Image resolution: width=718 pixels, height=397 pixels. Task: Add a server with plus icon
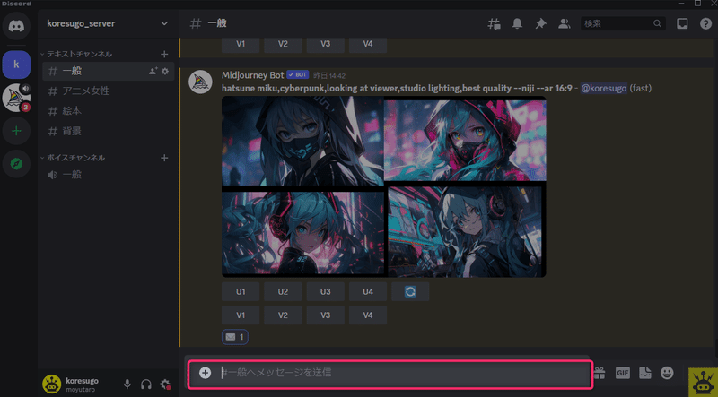16,131
